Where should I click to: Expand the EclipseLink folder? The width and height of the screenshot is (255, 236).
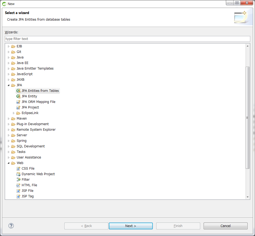14,113
